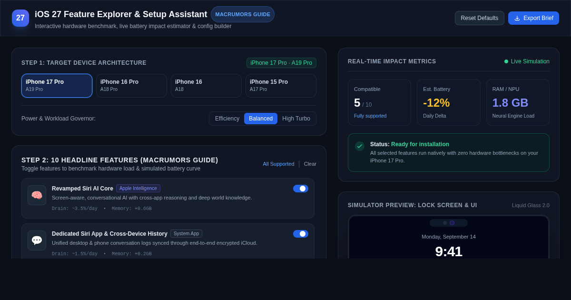Click the Live Simulation label text
This screenshot has width=571, height=300.
[x=530, y=61]
